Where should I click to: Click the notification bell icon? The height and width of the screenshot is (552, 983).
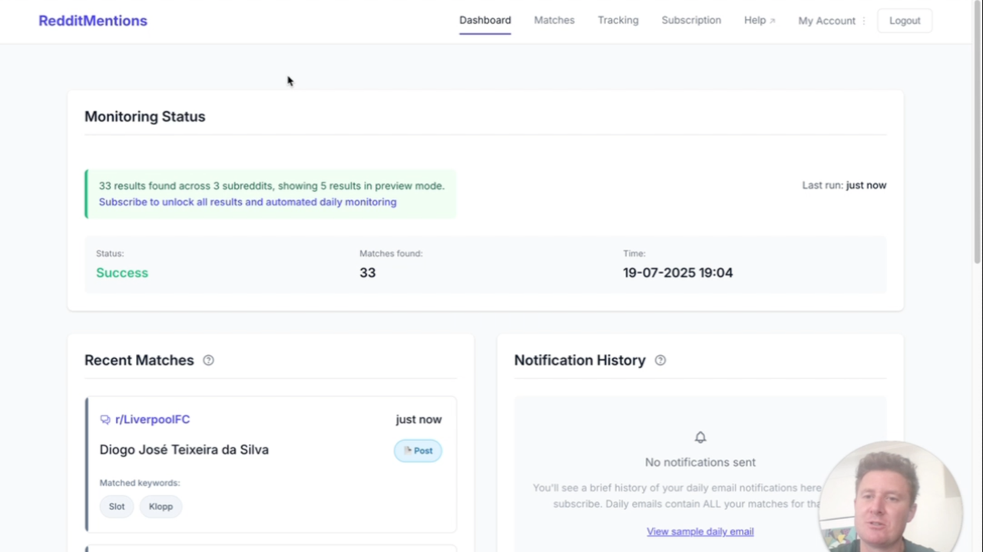coord(700,438)
